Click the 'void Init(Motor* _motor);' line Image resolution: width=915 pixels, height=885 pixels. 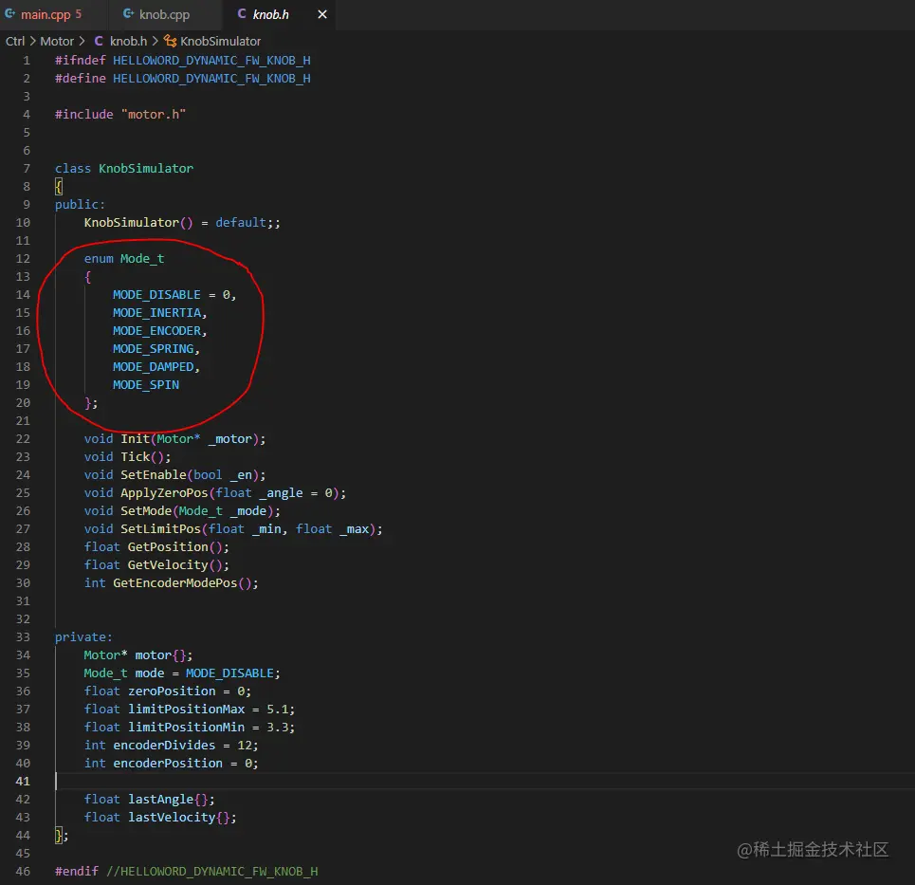coord(174,439)
